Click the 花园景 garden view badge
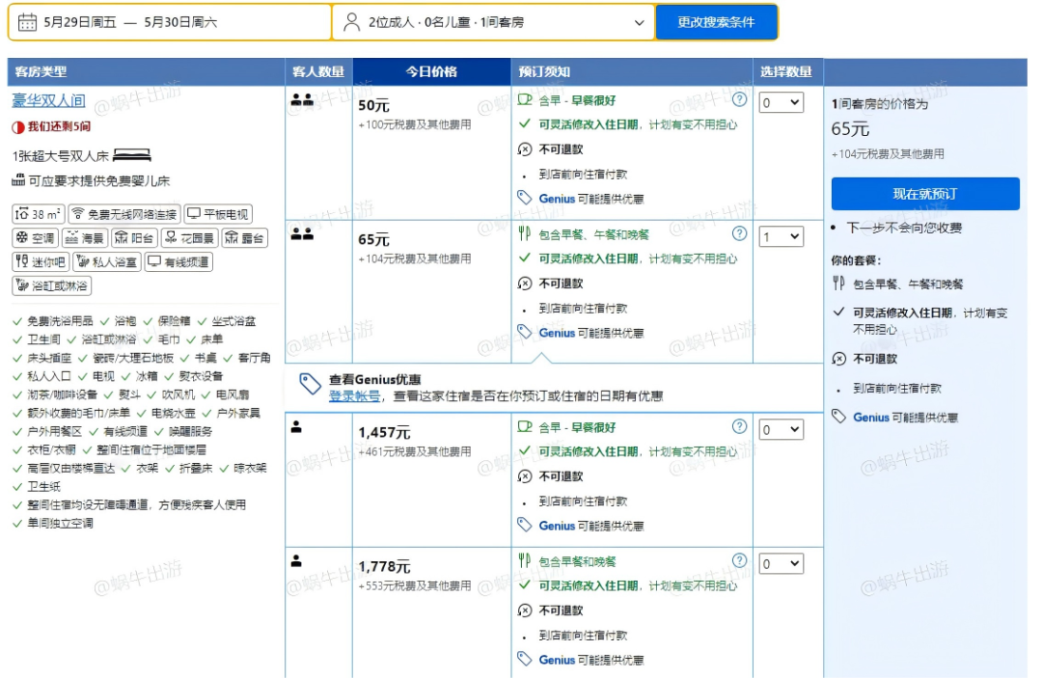 tap(189, 237)
